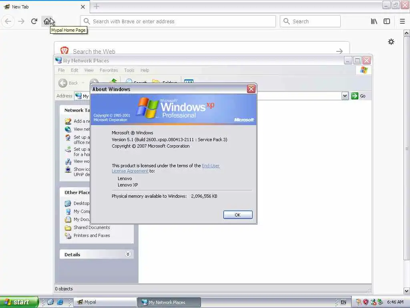Click the browser scrollbar up arrow
Viewport: 410px width, 308px height.
point(406,33)
